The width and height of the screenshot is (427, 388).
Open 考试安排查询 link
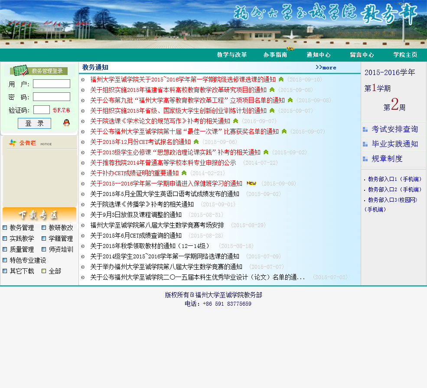pyautogui.click(x=395, y=129)
